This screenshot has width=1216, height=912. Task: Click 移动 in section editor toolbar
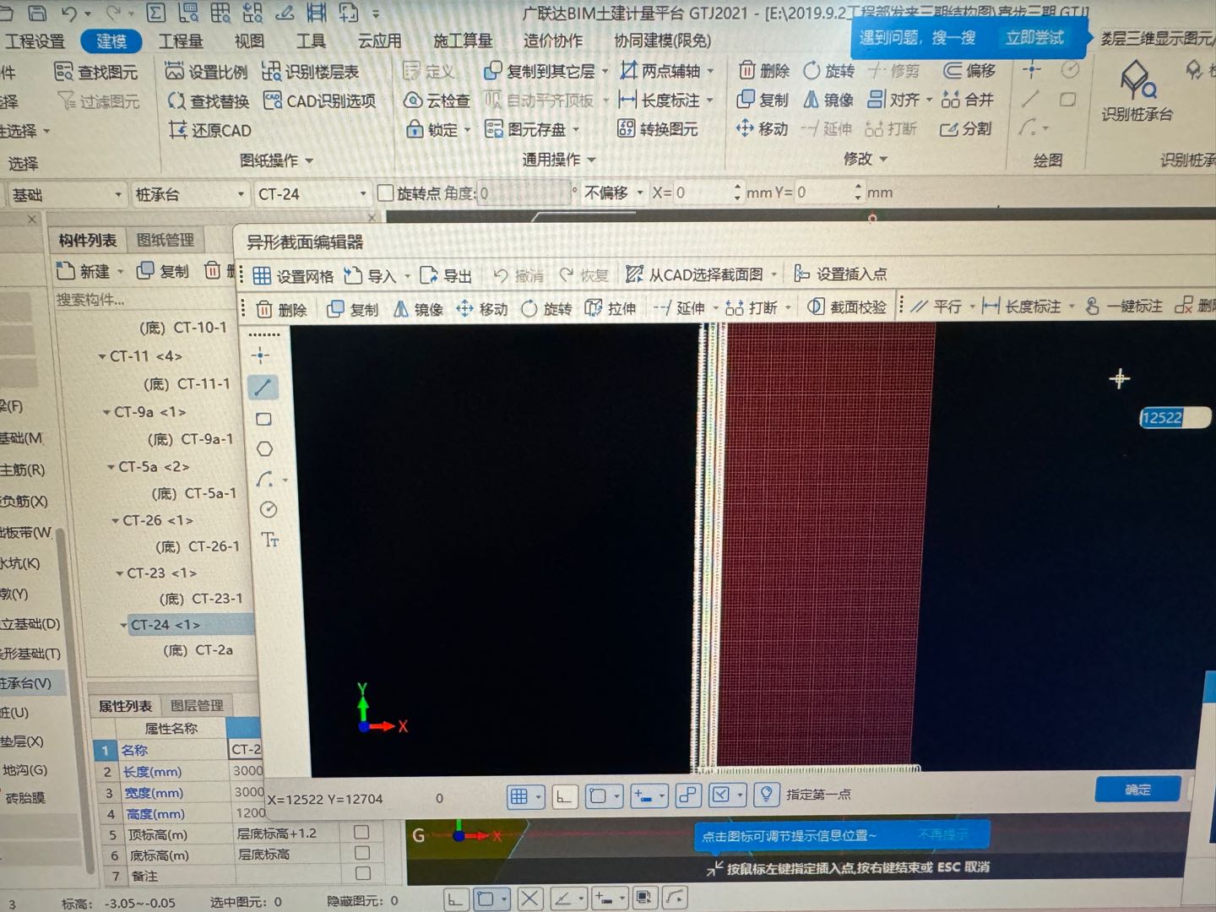(482, 309)
